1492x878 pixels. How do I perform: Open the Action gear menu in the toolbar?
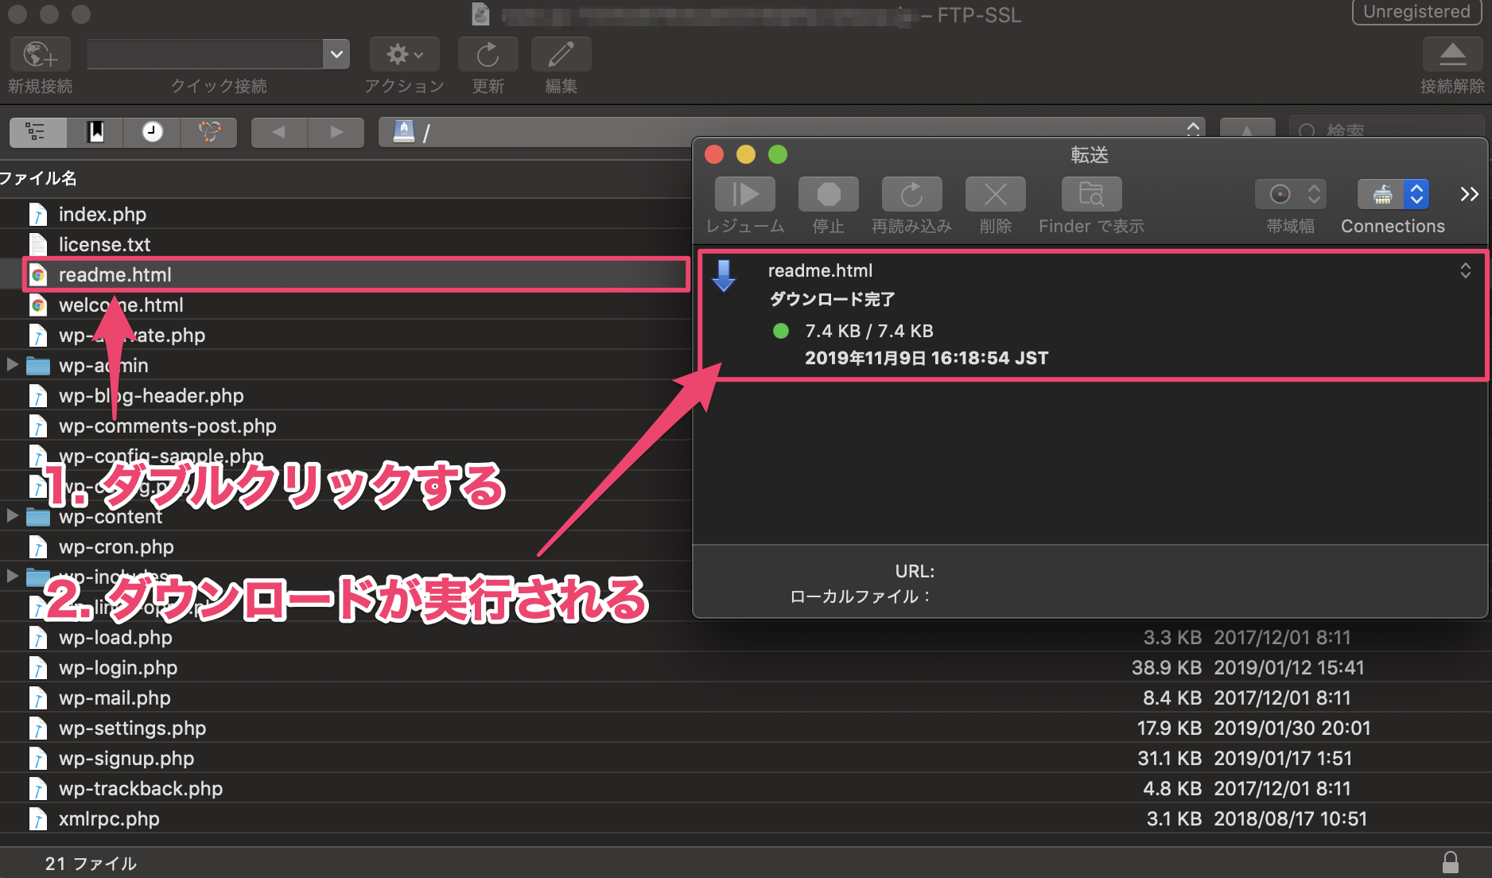[x=403, y=54]
